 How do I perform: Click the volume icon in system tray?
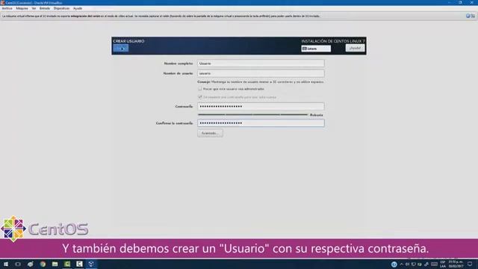408,264
